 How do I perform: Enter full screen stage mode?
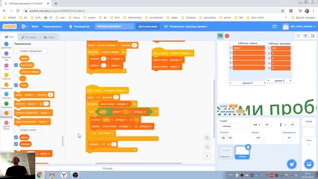click(313, 36)
